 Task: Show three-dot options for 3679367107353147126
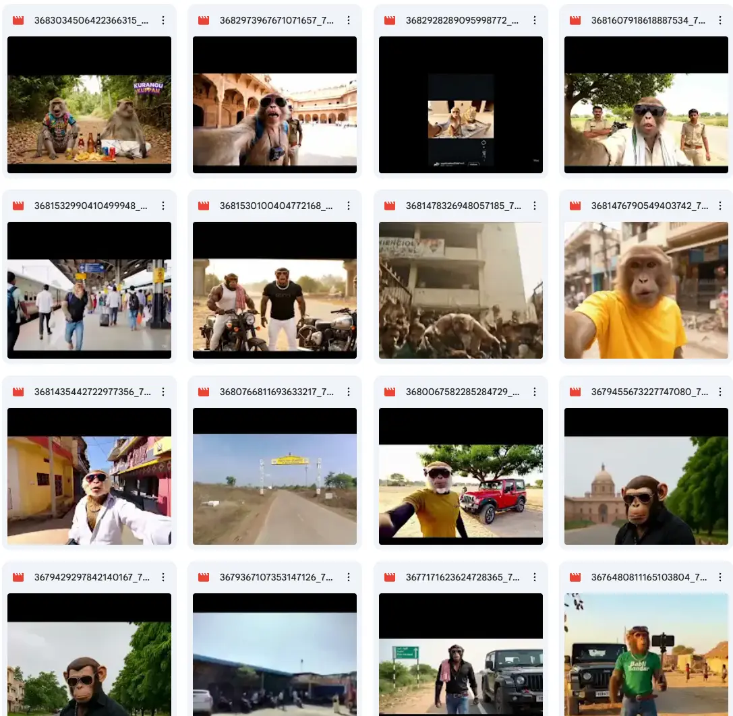(349, 577)
